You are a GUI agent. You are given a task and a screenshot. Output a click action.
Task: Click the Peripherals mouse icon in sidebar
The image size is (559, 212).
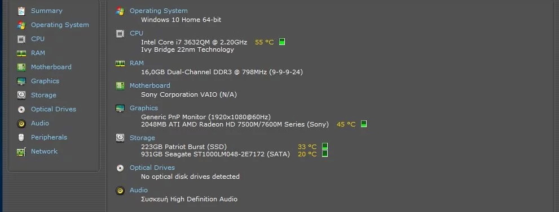21,137
